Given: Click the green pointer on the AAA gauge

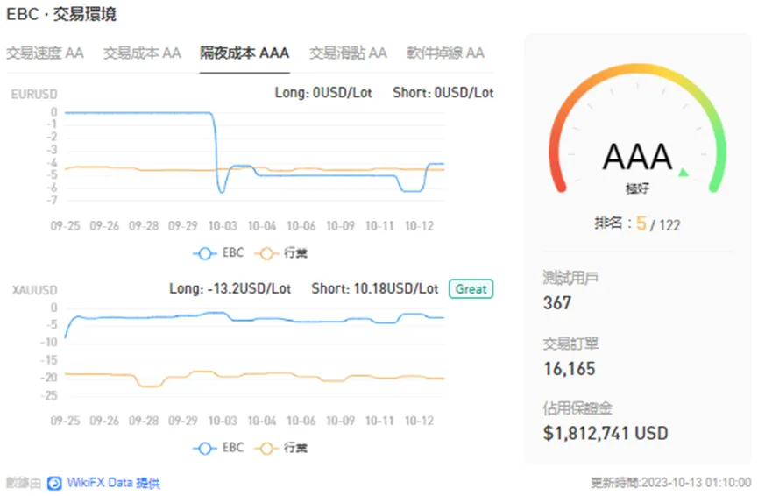Looking at the screenshot, I should click(683, 172).
